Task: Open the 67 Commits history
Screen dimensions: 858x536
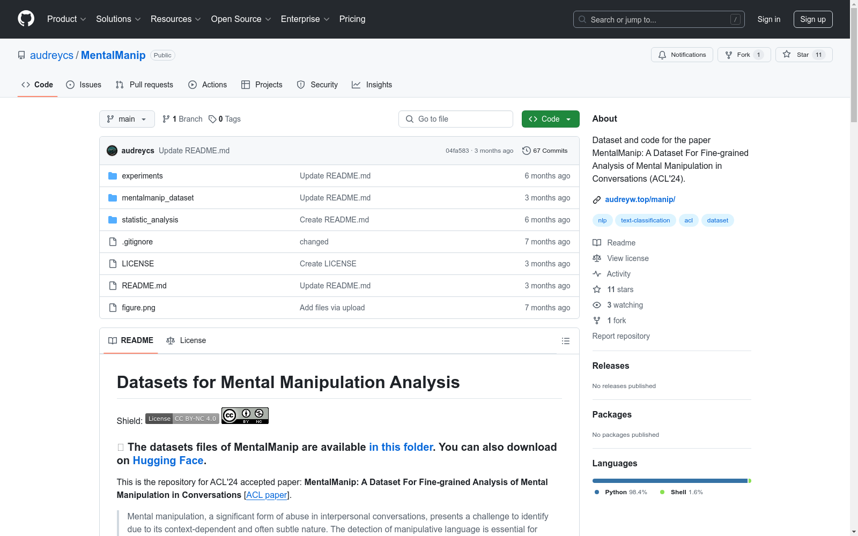Action: click(x=545, y=151)
